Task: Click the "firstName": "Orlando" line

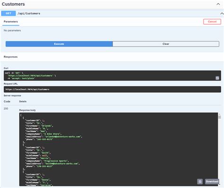Action: pos(39,126)
